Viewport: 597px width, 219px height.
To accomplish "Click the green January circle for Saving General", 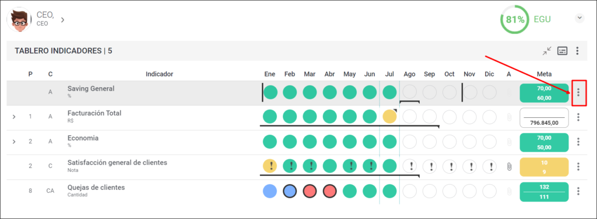I will (271, 92).
